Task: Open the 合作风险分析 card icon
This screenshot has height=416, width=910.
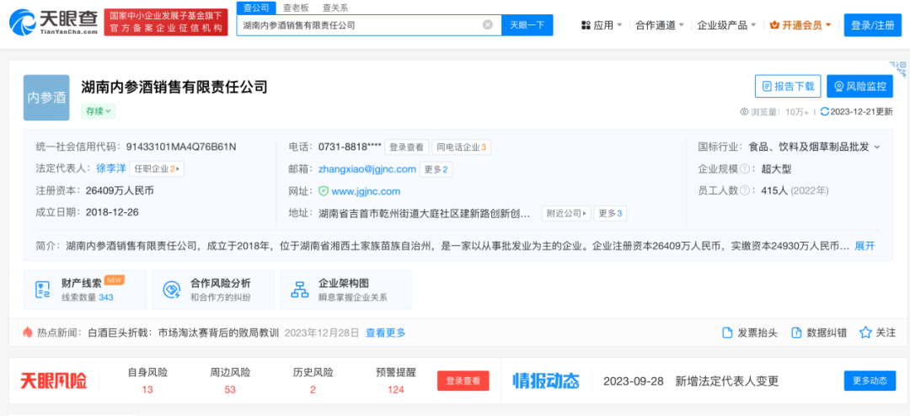Action: pos(172,290)
